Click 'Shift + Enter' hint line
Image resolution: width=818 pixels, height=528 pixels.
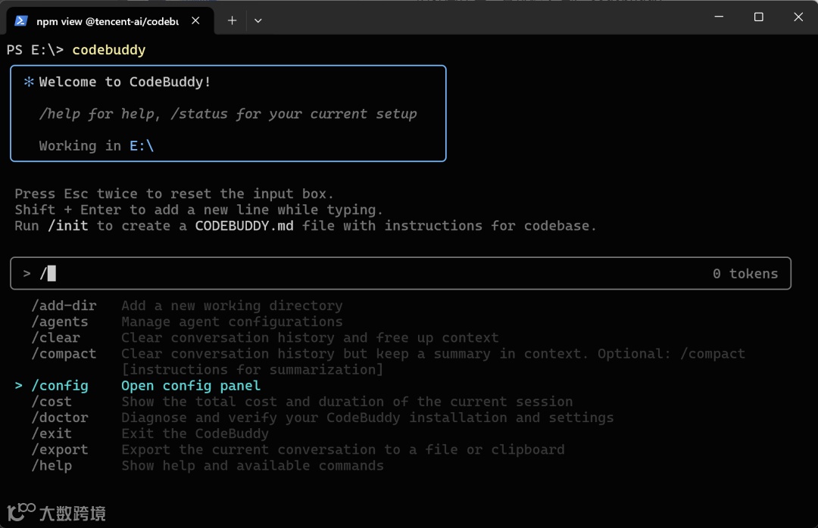[198, 210]
